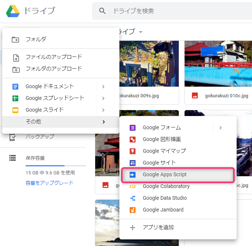Click the yellow Google Slides icon

click(15, 110)
